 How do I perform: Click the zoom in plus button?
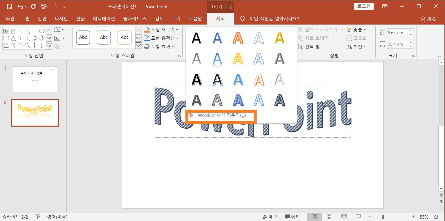[413, 217]
